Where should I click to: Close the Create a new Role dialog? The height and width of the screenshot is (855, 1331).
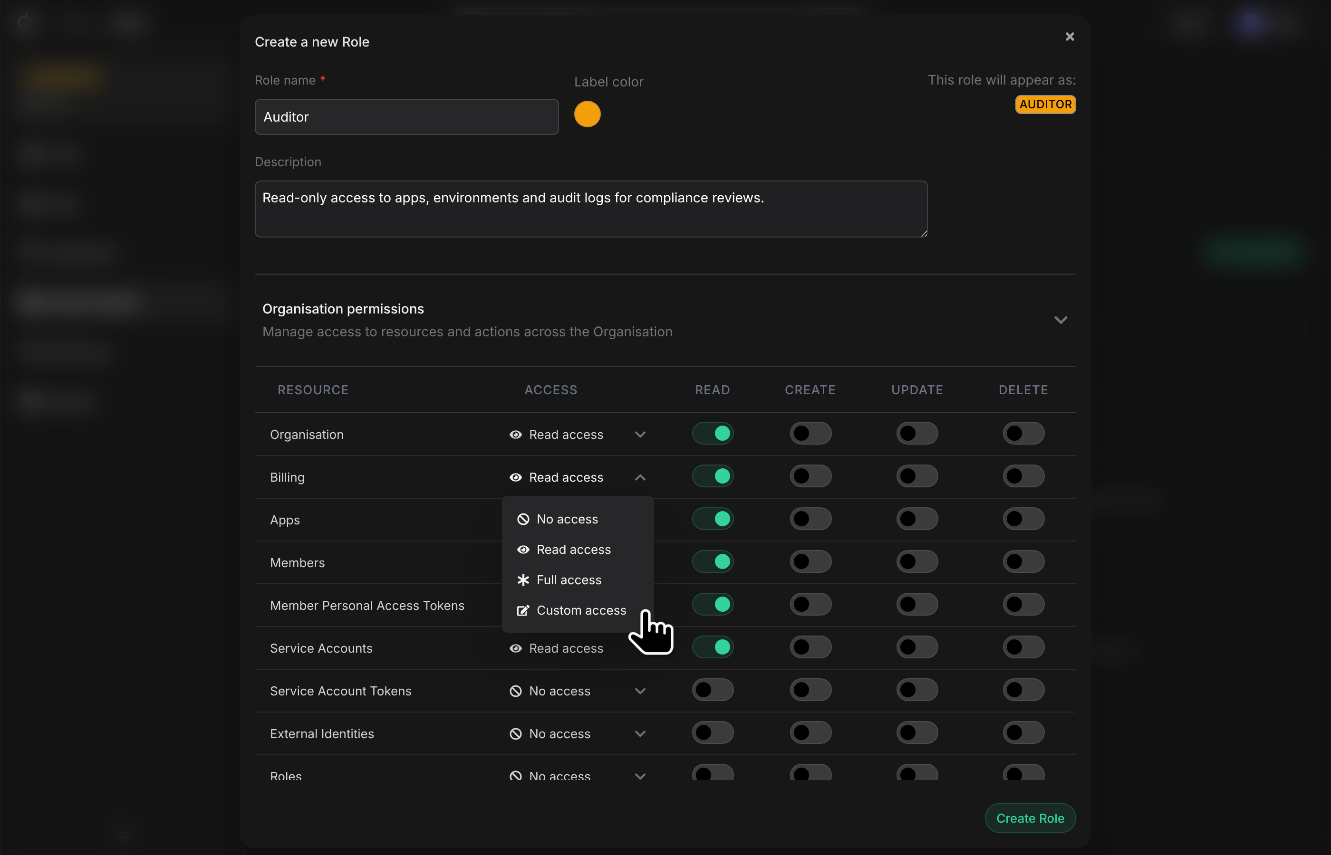(1070, 37)
